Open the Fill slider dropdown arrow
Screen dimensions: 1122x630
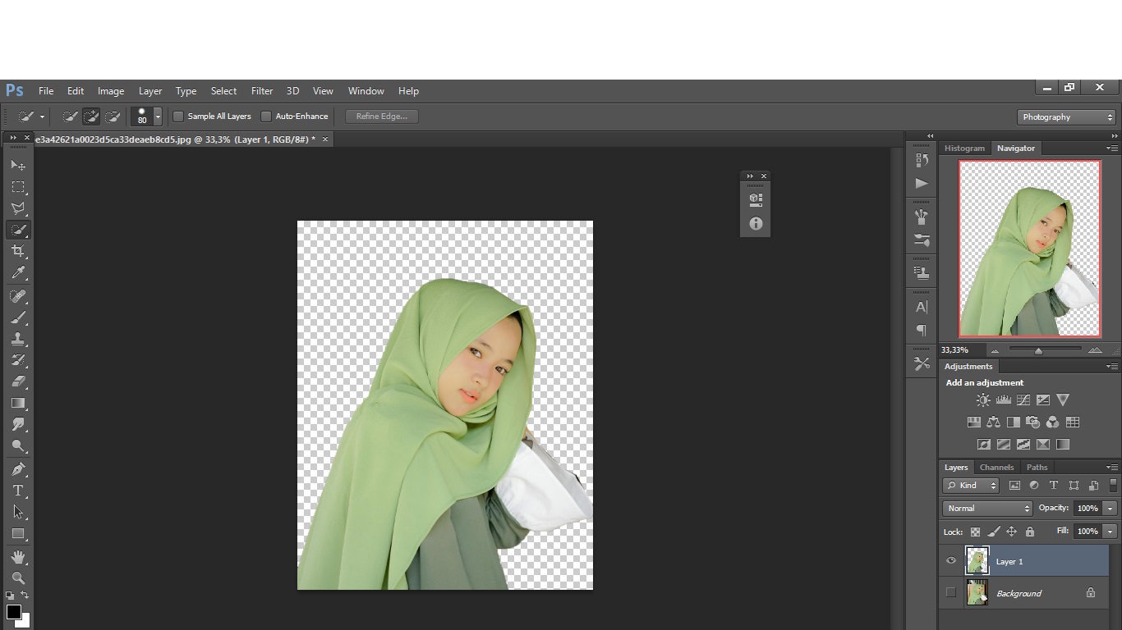(1110, 532)
